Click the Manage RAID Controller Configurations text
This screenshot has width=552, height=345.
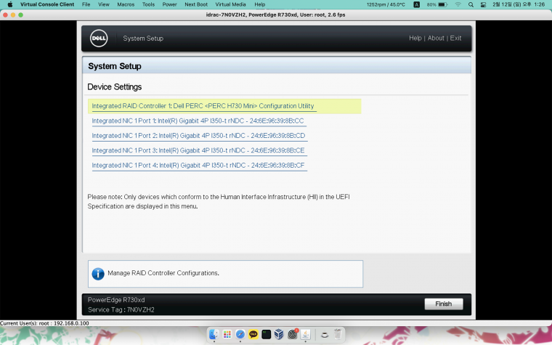point(163,273)
